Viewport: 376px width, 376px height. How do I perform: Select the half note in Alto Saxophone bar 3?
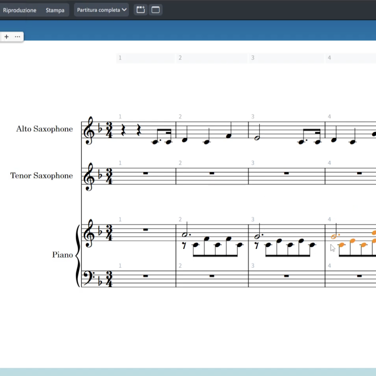tap(258, 138)
